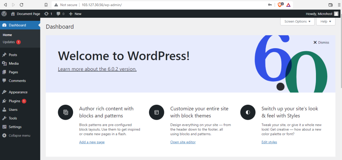Click the Dashboard page heading
The height and width of the screenshot is (160, 342).
point(60,27)
